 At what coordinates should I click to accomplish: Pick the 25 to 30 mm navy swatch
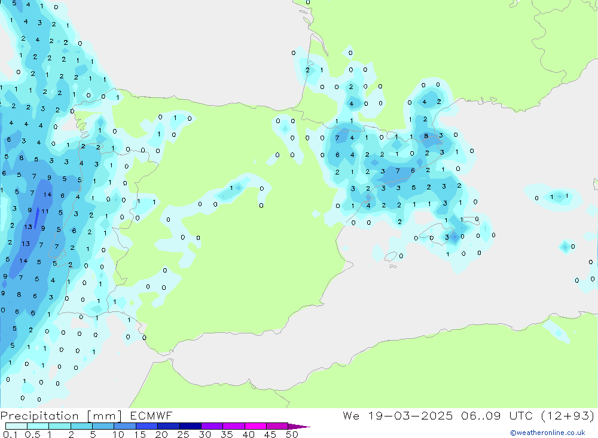pyautogui.click(x=190, y=426)
